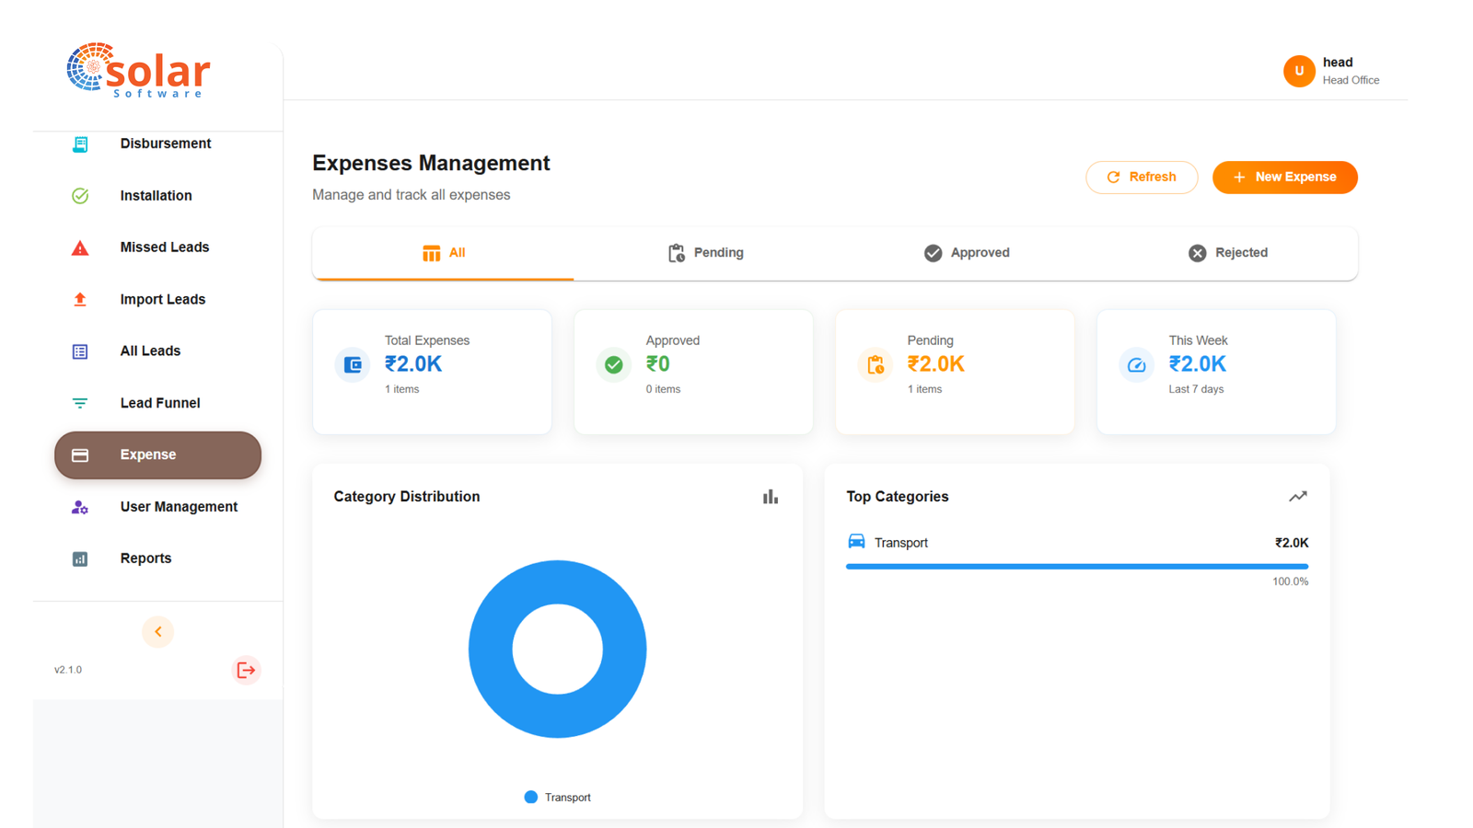
Task: Refresh the expenses list
Action: point(1142,177)
